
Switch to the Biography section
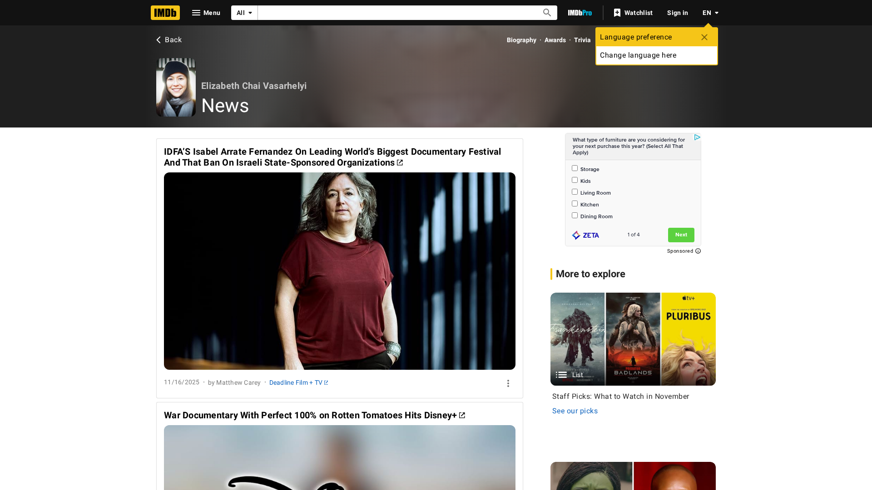pos(521,40)
